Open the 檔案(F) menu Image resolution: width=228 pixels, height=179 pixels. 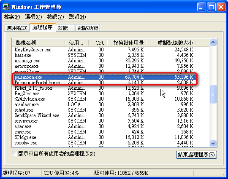point(12,17)
